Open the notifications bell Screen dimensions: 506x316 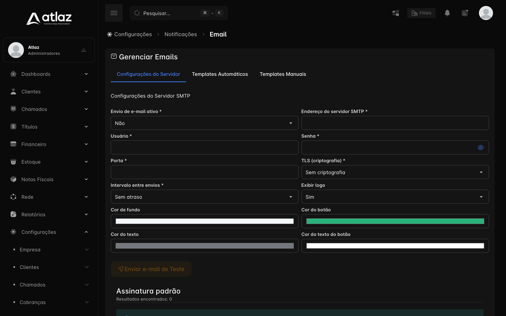coord(447,13)
